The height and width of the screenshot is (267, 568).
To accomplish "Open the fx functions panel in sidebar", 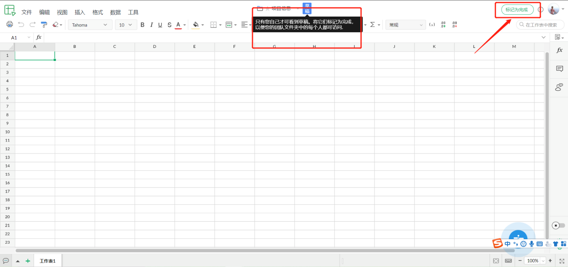I will point(559,50).
